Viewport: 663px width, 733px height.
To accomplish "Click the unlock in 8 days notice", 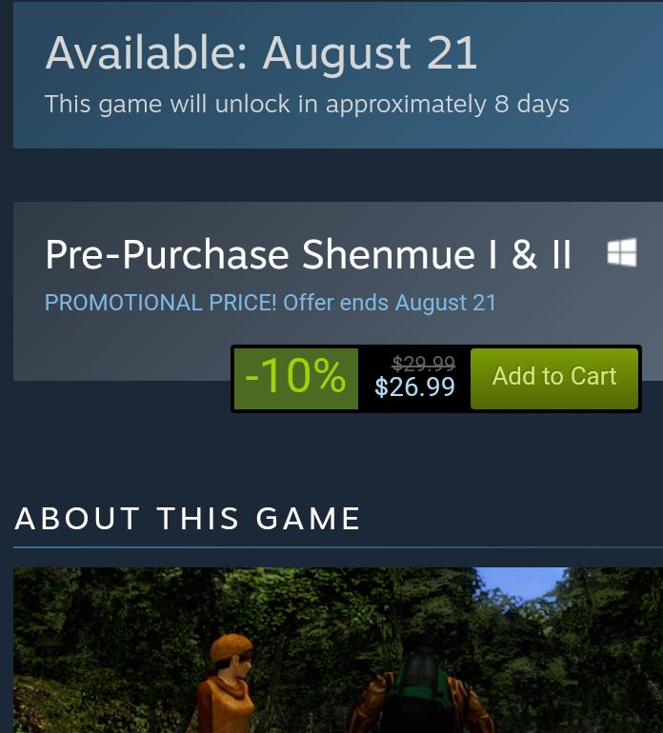I will coord(307,104).
